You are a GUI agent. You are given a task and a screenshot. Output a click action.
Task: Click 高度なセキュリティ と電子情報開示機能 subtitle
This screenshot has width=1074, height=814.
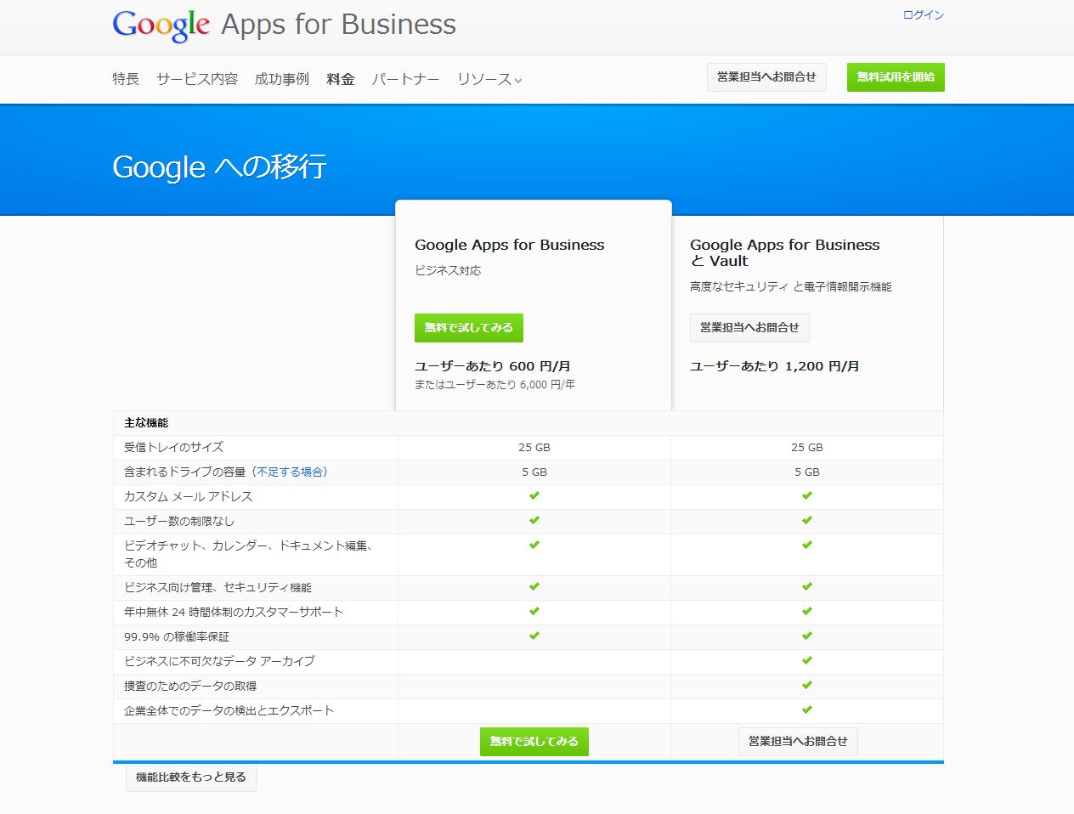click(x=791, y=287)
